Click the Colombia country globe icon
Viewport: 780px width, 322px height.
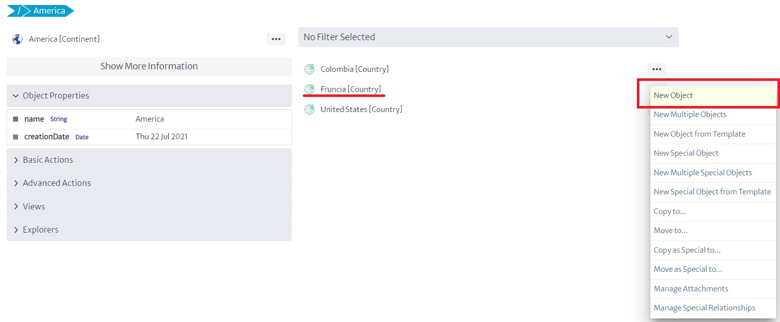[309, 69]
